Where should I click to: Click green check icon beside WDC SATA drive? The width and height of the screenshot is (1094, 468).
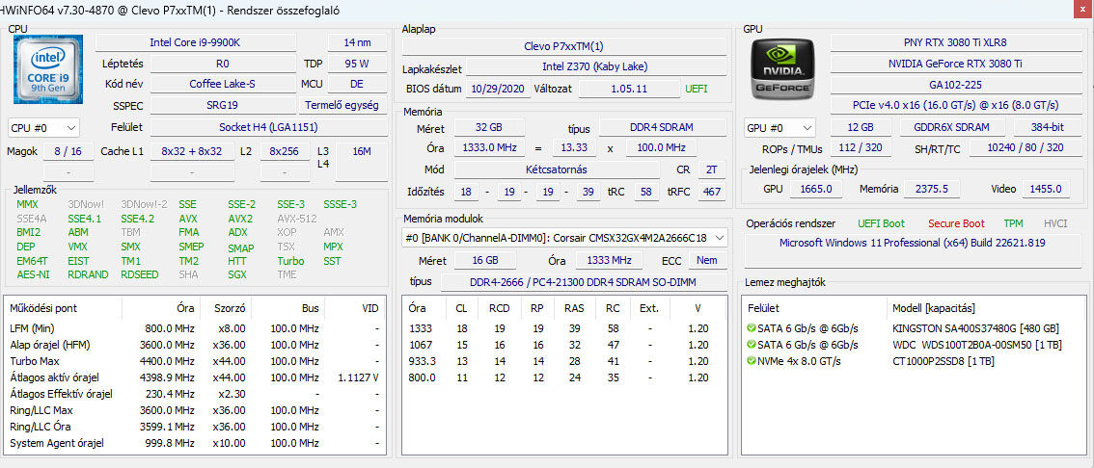(x=752, y=345)
